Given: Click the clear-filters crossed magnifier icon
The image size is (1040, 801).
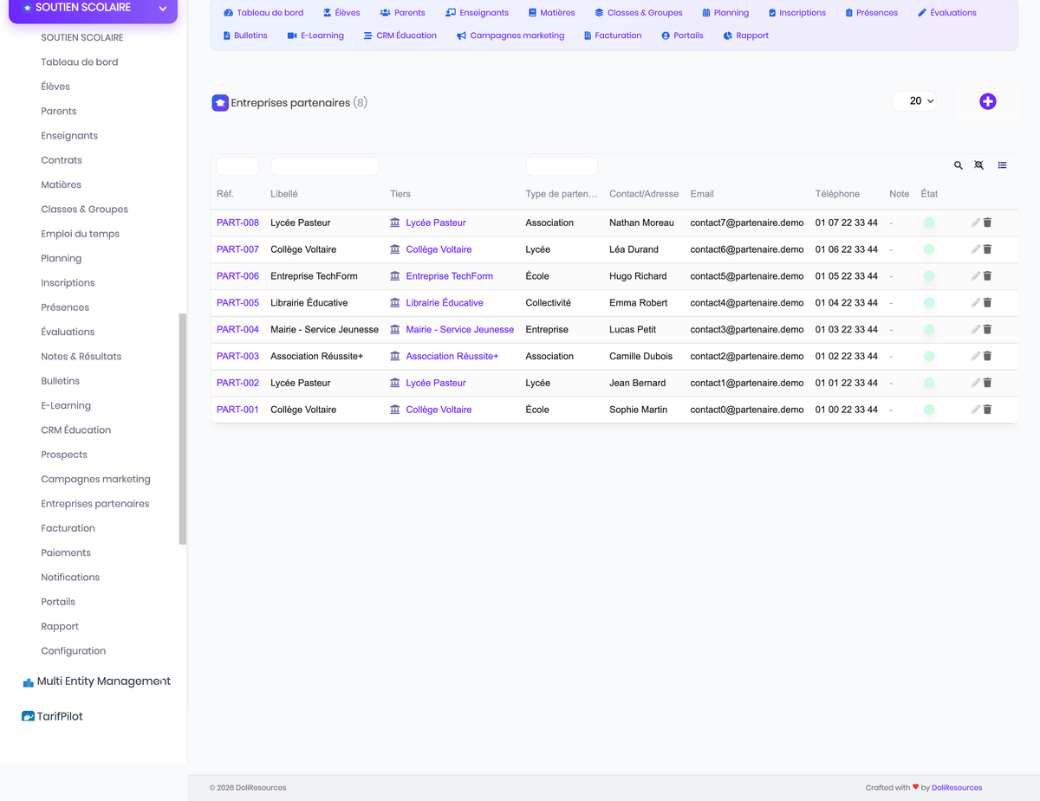Looking at the screenshot, I should click(979, 165).
